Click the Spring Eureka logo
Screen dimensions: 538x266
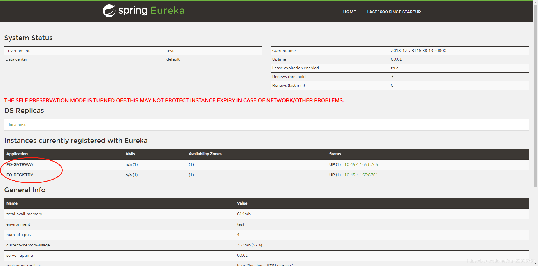[143, 11]
